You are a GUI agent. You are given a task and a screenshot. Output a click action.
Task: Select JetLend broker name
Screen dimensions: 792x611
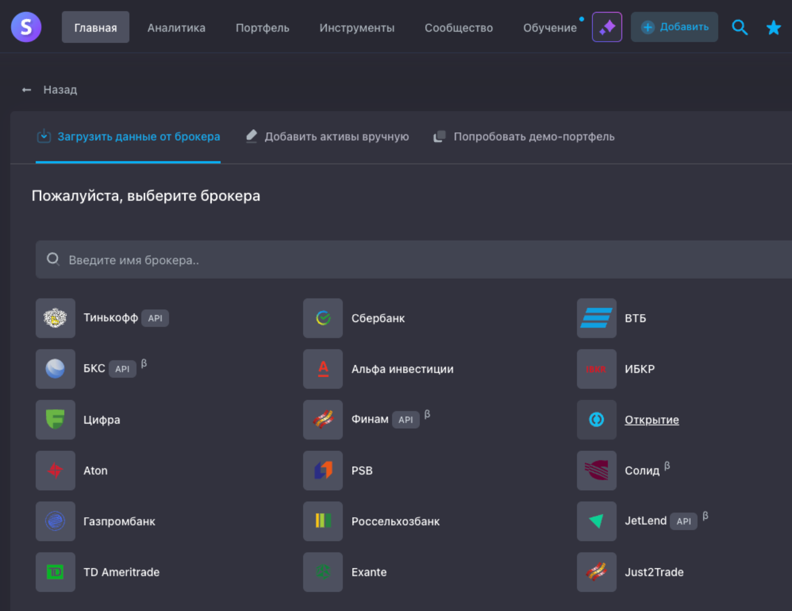(x=646, y=521)
